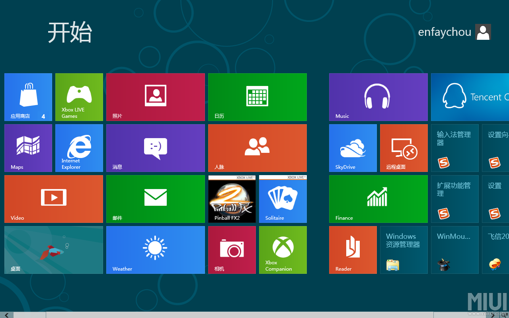Launch Internet Explorer
This screenshot has width=509, height=318.
(x=79, y=148)
